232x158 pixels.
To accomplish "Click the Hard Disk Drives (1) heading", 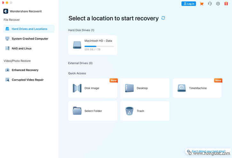I will pos(81,30).
